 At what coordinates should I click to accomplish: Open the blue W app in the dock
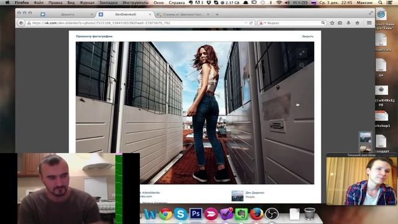pos(150,214)
